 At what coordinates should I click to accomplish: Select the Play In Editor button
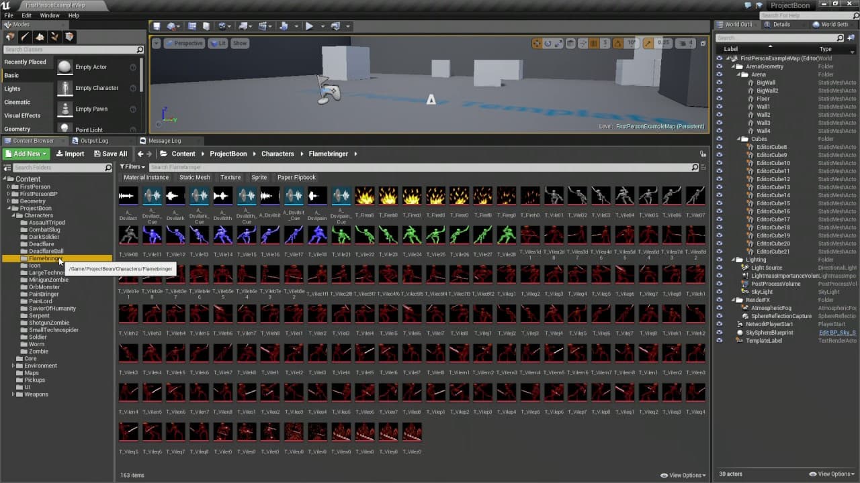coord(309,25)
